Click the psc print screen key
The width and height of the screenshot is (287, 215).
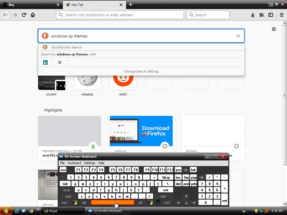tap(178, 170)
